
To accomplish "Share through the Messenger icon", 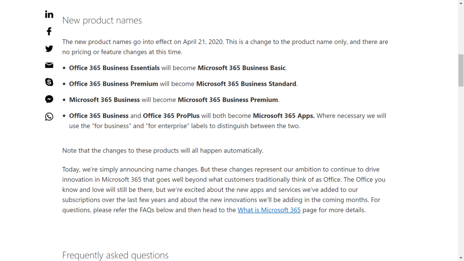I will tap(49, 99).
